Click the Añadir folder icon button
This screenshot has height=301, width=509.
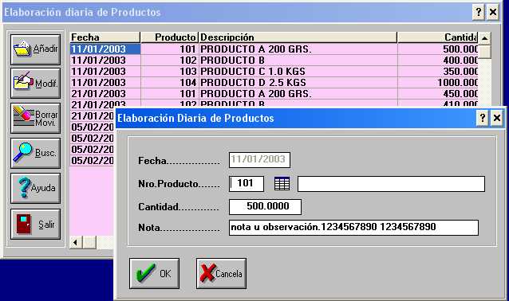pyautogui.click(x=35, y=49)
